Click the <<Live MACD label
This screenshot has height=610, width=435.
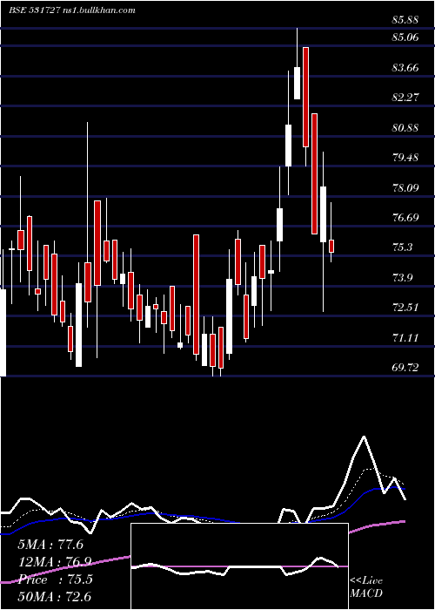coord(366,586)
